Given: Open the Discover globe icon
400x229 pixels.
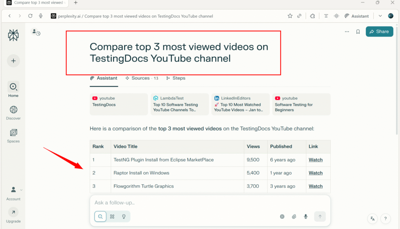Looking at the screenshot, I should pyautogui.click(x=13, y=110).
